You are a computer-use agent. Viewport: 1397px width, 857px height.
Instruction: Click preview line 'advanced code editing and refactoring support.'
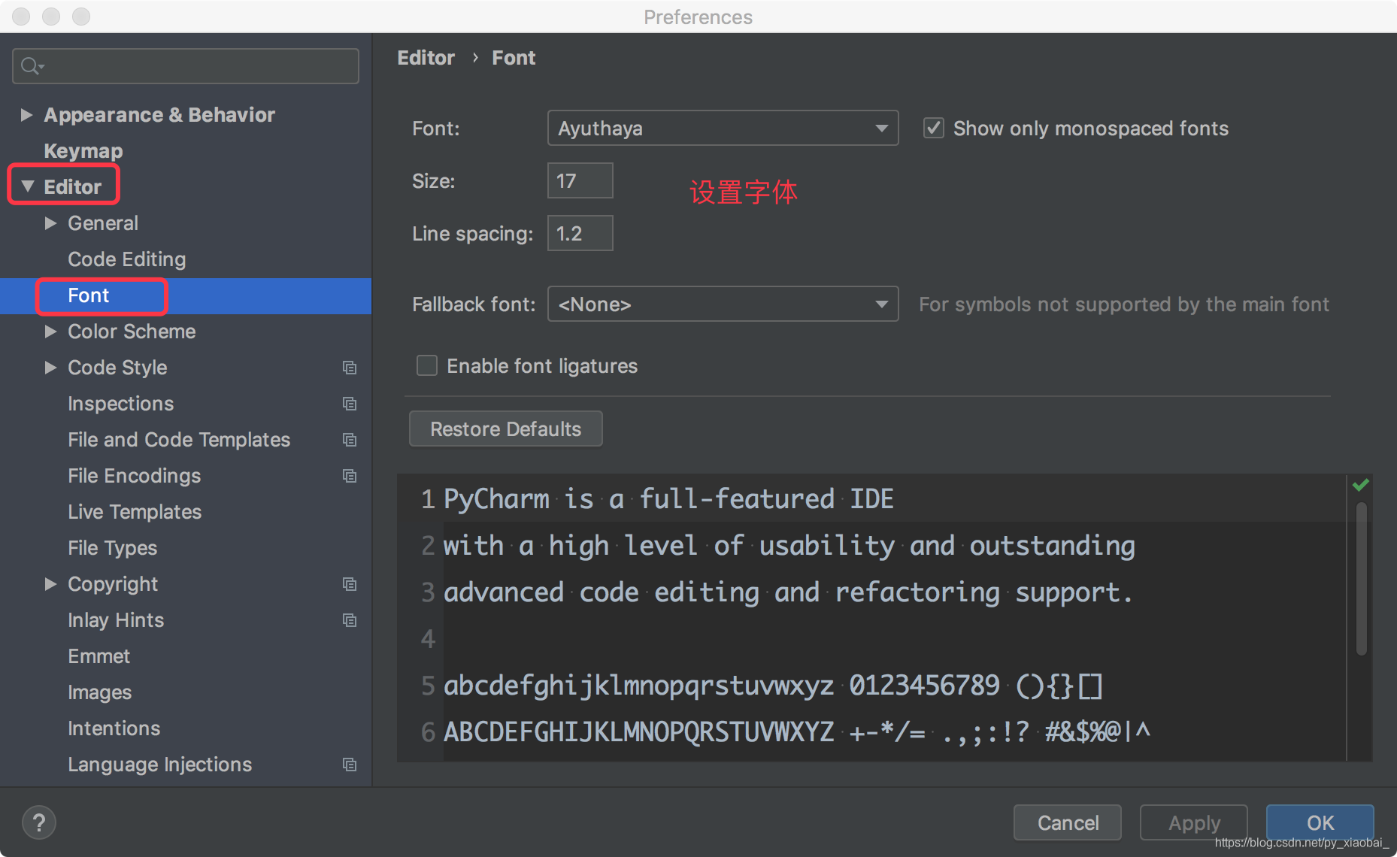point(788,592)
